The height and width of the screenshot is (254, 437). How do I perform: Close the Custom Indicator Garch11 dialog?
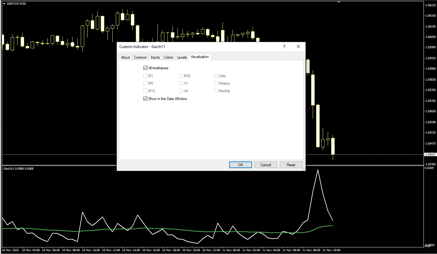[298, 46]
